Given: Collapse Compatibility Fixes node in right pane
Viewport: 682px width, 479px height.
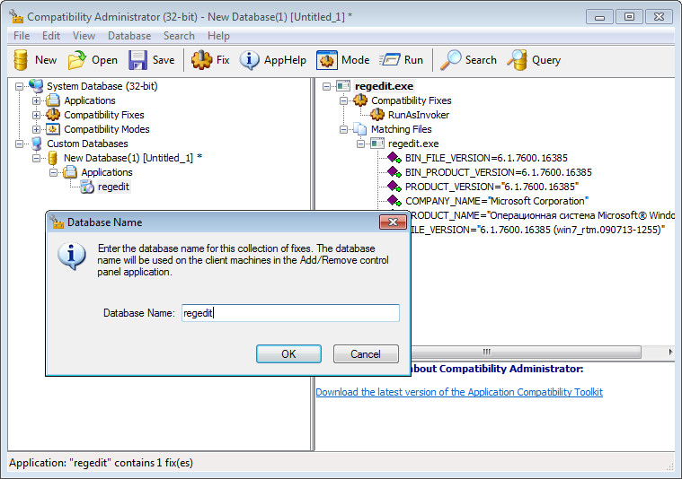Looking at the screenshot, I should coord(343,100).
